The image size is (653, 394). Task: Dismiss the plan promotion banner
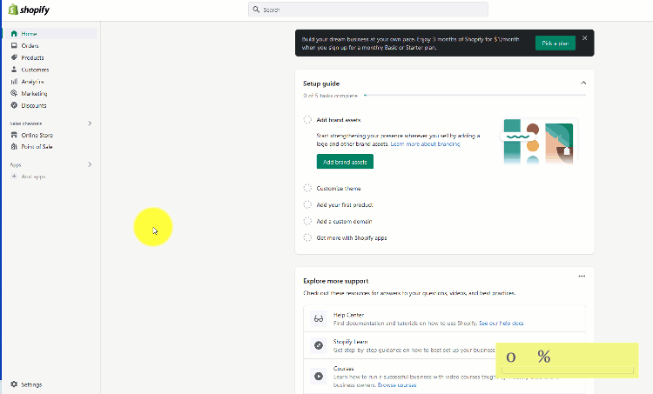tap(585, 38)
